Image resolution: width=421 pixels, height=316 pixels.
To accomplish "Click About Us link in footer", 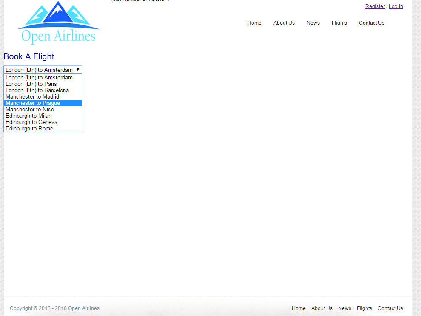I will coord(321,308).
